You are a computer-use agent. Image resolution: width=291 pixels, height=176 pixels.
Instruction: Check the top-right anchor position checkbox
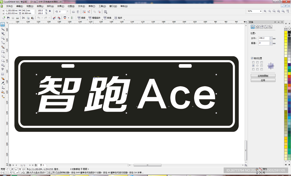tap(261, 62)
